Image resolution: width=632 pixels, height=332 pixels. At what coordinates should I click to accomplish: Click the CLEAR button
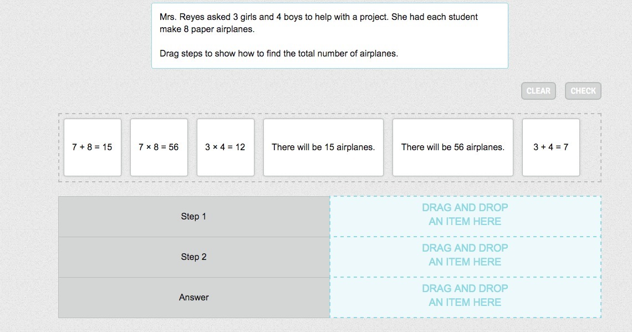[538, 91]
